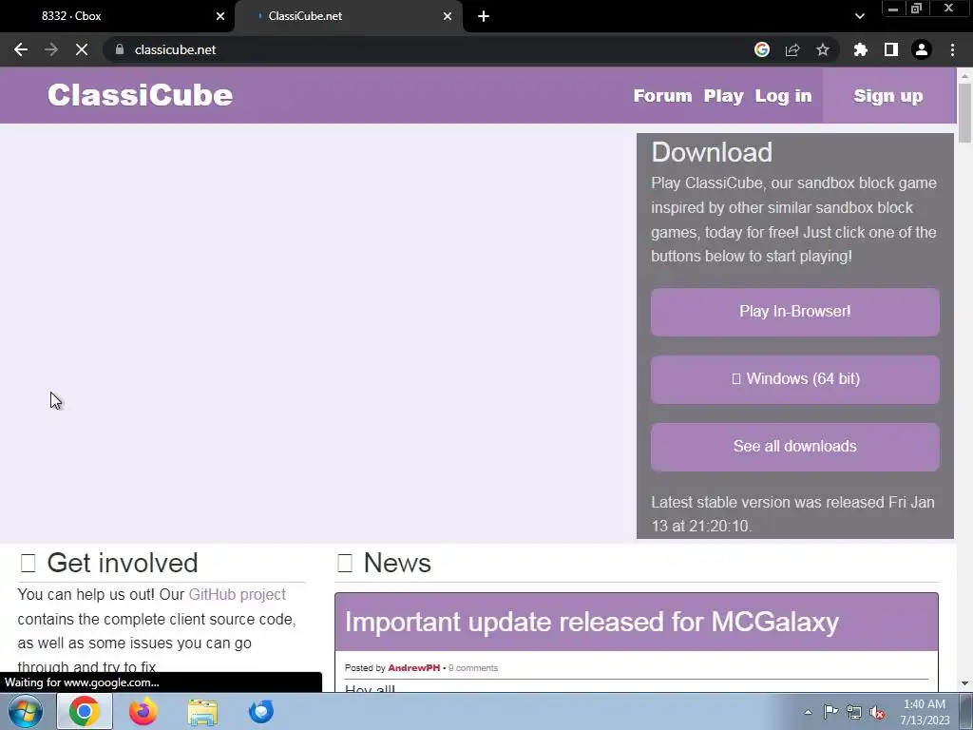Click the ClassiCube site logo
The width and height of the screenshot is (973, 730).
pyautogui.click(x=141, y=95)
